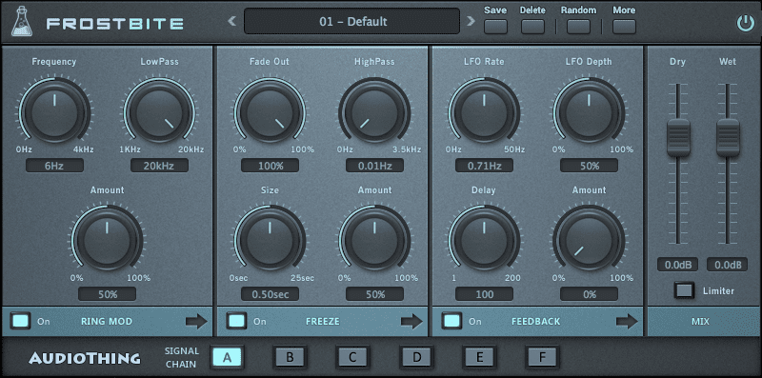Toggle the Feedback On switch
The image size is (762, 378).
tap(451, 321)
